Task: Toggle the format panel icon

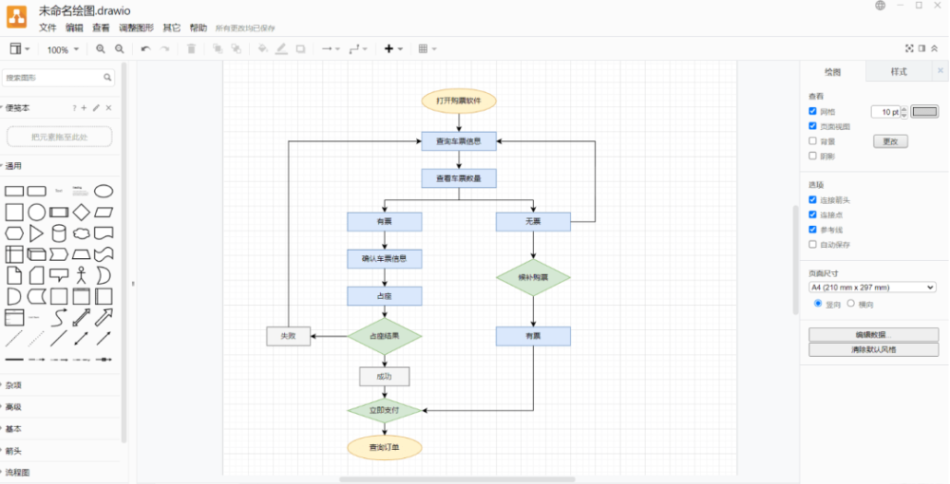Action: coord(922,48)
